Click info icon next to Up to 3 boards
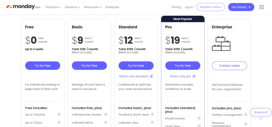This screenshot has height=127, width=272. point(59,115)
